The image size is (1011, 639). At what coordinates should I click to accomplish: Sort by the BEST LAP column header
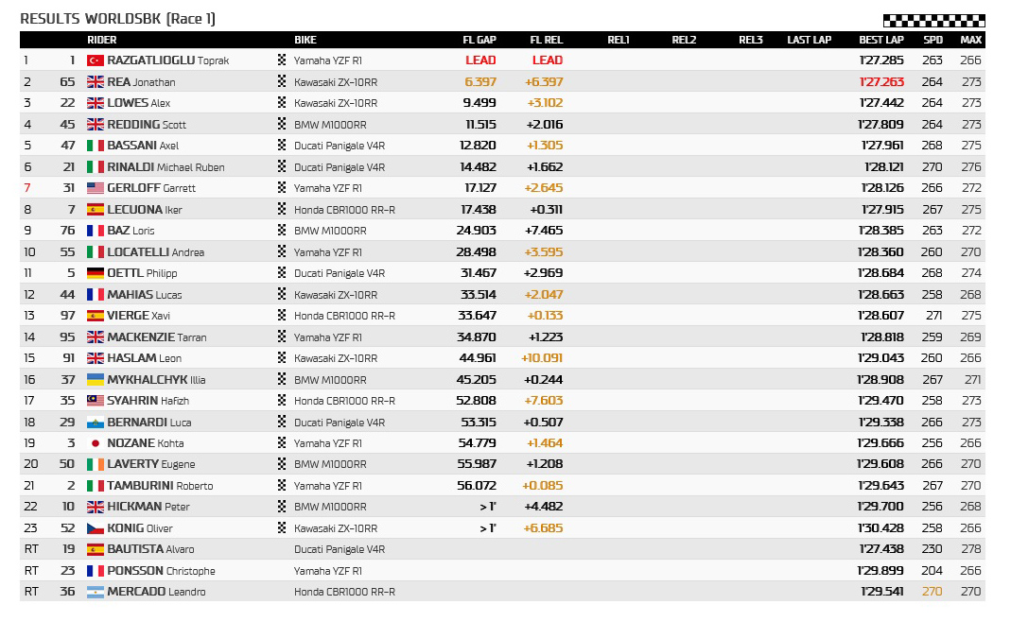[x=880, y=40]
